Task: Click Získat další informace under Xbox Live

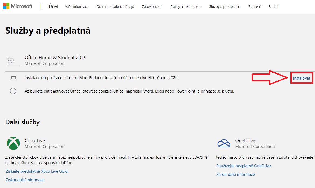Action: click(25, 180)
